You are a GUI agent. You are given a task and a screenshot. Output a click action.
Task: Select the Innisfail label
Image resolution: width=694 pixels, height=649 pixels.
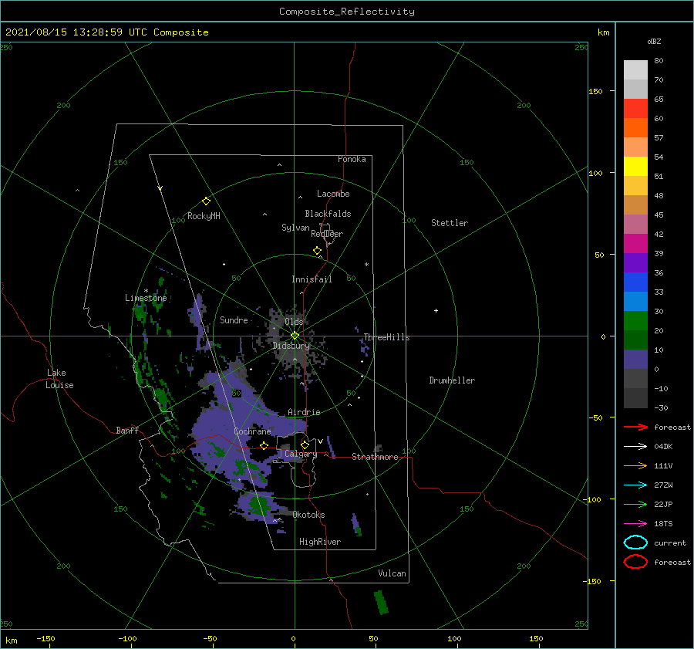click(x=312, y=279)
